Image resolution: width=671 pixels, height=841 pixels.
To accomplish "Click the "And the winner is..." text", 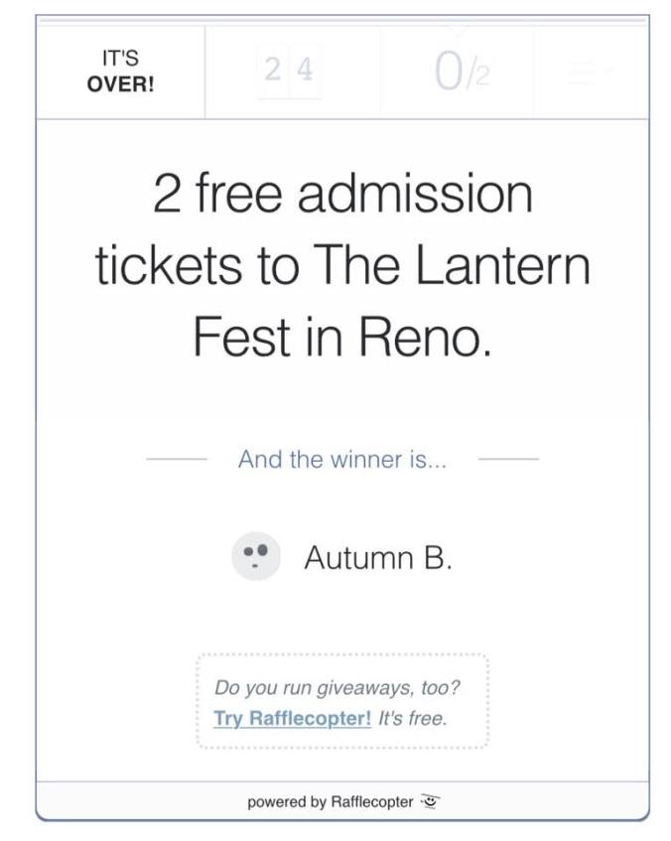I will (342, 460).
